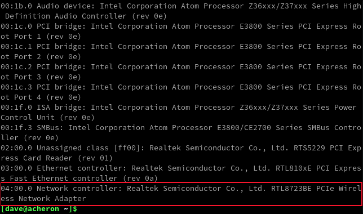Click the 03:00.0 Ethernet controller entry
This screenshot has width=363, height=214.
pyautogui.click(x=181, y=173)
